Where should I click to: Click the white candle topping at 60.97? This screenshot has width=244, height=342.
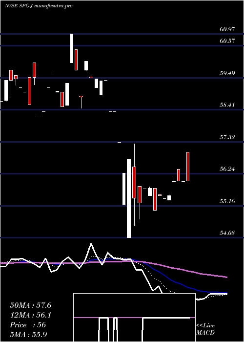pyautogui.click(x=72, y=48)
